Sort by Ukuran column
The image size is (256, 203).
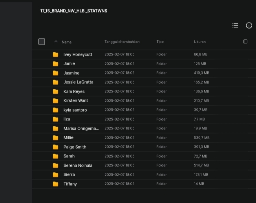coord(200,42)
